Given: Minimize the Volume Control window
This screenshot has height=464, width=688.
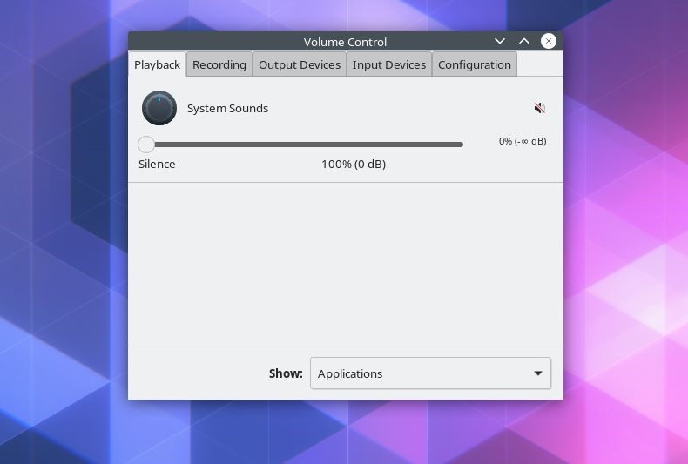Looking at the screenshot, I should pos(500,41).
